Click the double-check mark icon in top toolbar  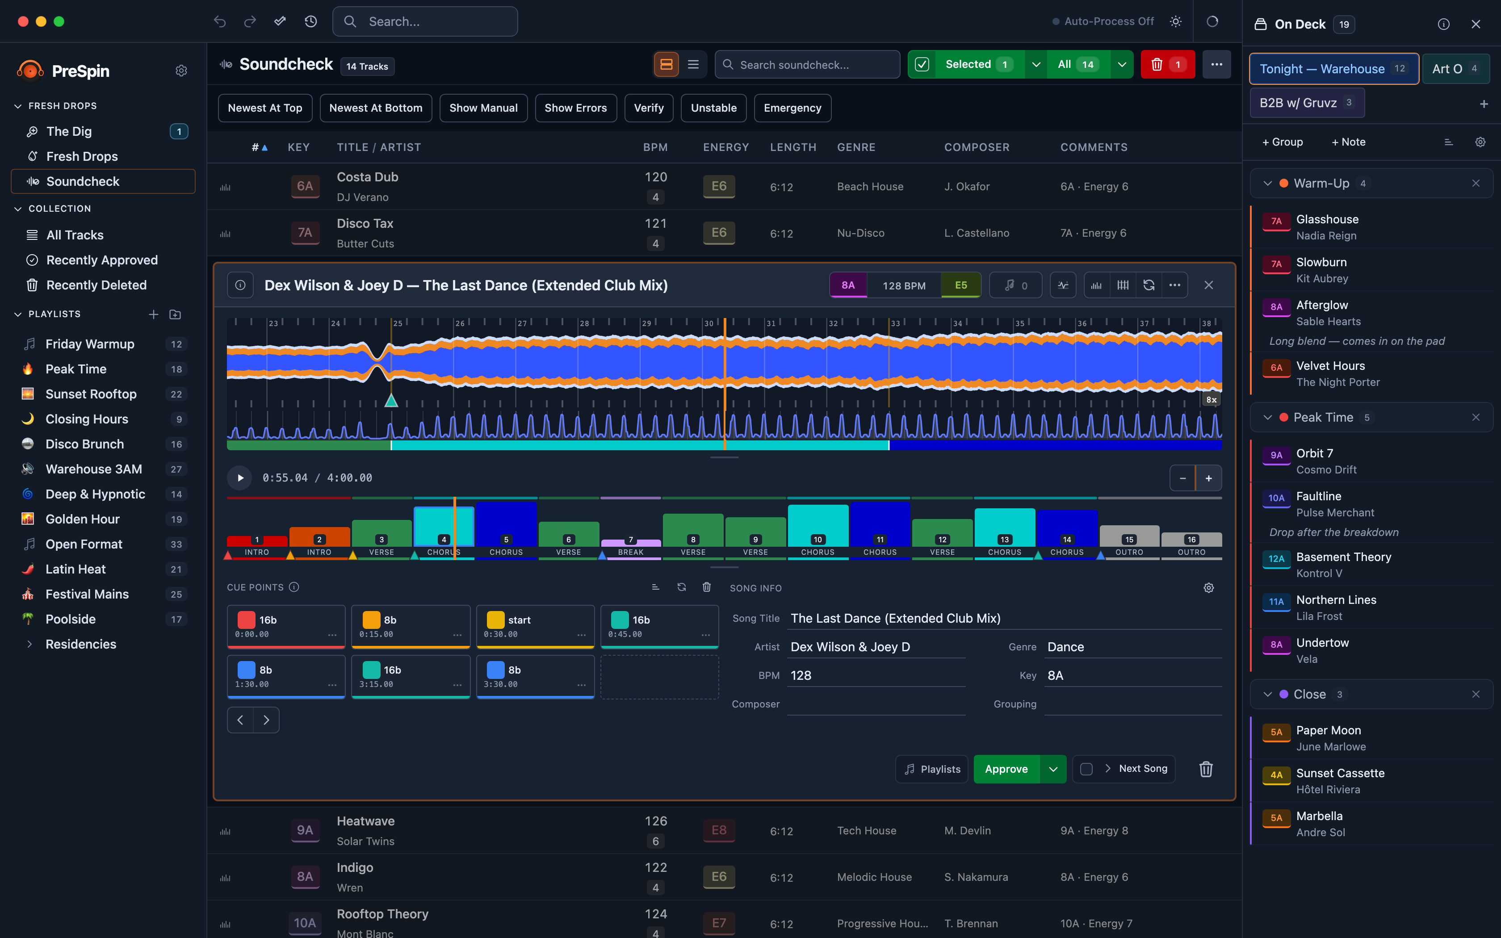point(281,22)
